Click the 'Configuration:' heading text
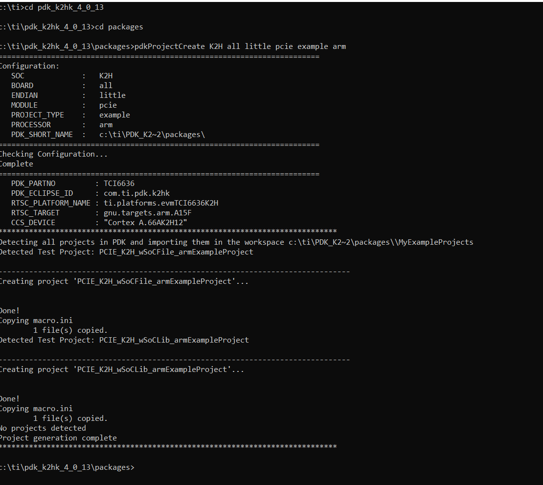Image resolution: width=543 pixels, height=485 pixels. click(x=30, y=66)
